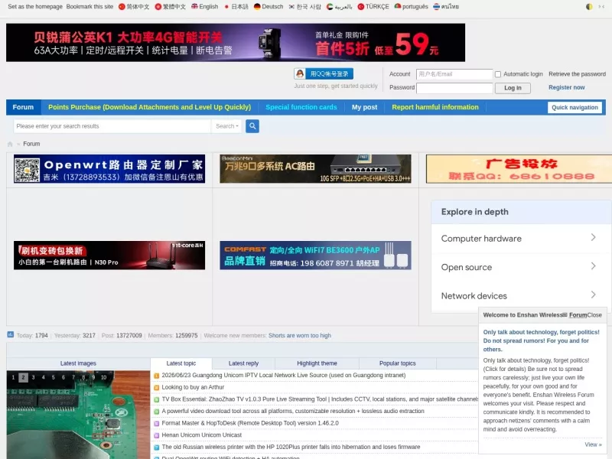This screenshot has height=459, width=612.
Task: Open Report harmful information nav item
Action: 435,107
